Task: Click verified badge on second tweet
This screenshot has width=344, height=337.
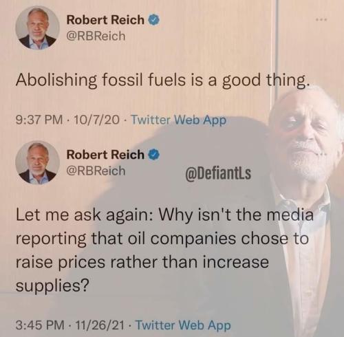Action: click(154, 155)
